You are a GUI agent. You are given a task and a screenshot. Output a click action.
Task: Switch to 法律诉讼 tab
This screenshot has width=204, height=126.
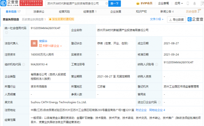39,12
